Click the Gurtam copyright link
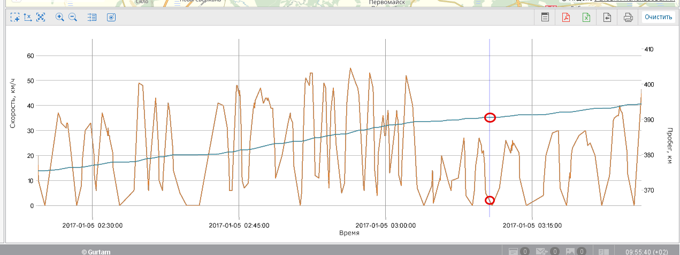The image size is (680, 255). pos(96,251)
